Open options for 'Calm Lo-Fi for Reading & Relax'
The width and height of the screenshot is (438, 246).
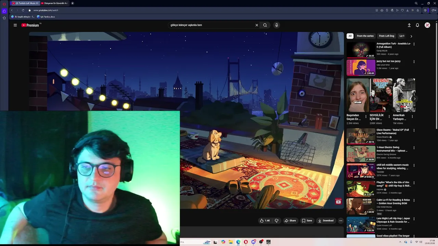click(x=414, y=201)
